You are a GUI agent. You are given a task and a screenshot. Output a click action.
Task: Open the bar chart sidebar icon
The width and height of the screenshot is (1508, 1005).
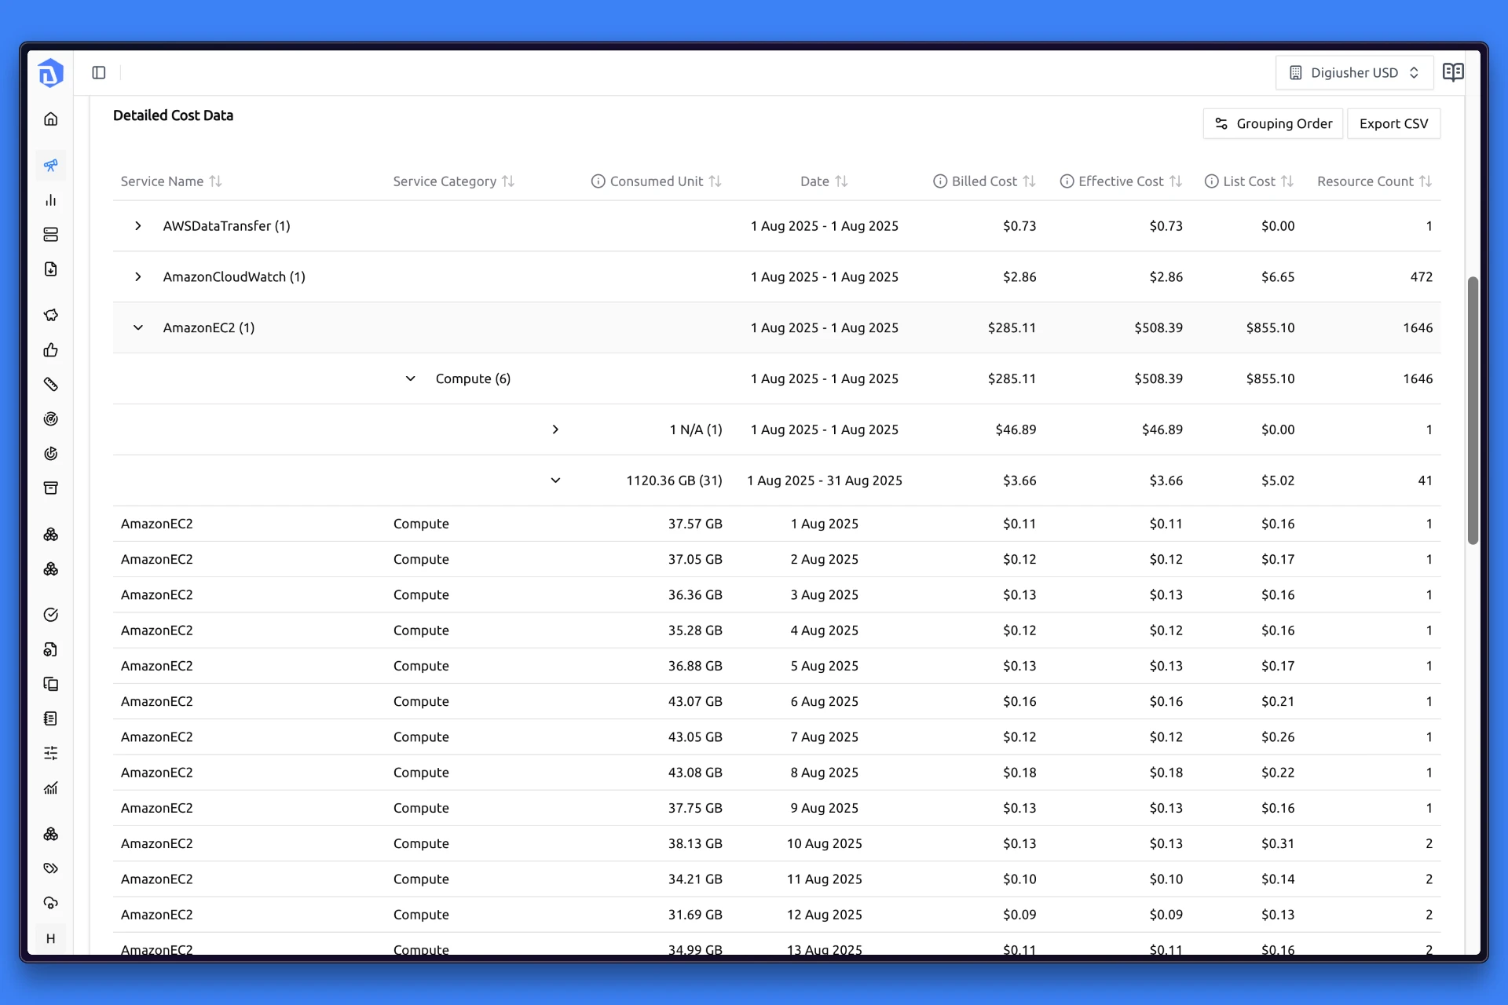pos(51,200)
